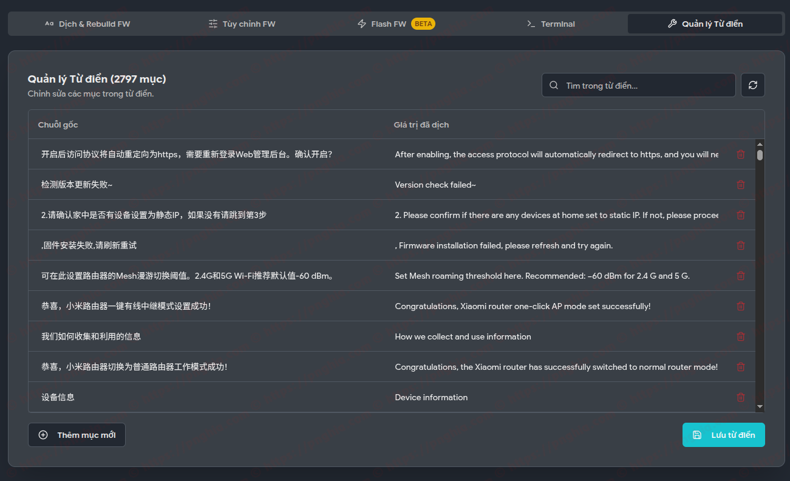Click the Aa icon on Dịch & Rebuild FW
Viewport: 790px width, 481px height.
point(49,24)
